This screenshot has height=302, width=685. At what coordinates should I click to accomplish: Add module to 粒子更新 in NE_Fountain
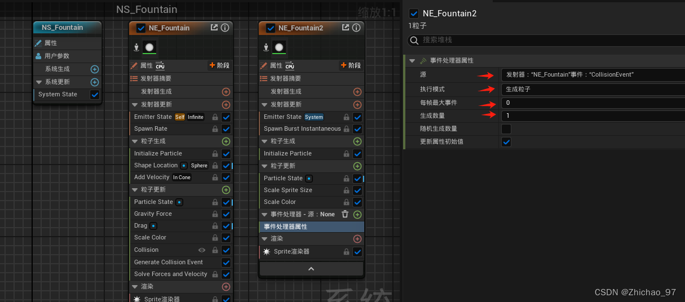click(x=226, y=190)
